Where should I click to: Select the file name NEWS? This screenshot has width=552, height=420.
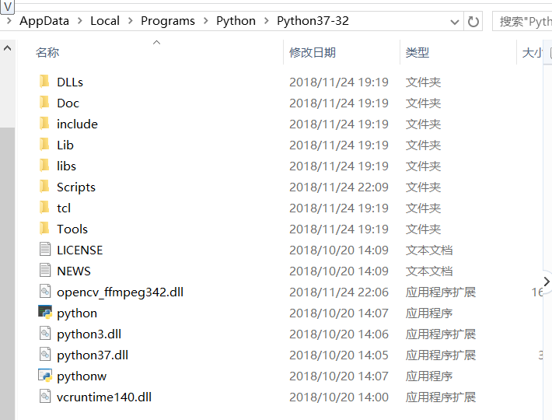[74, 271]
